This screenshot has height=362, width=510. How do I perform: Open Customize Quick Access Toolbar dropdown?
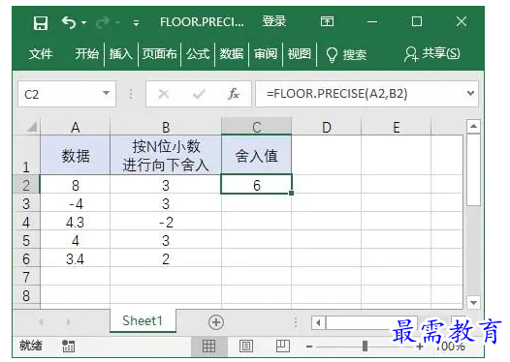pyautogui.click(x=136, y=23)
